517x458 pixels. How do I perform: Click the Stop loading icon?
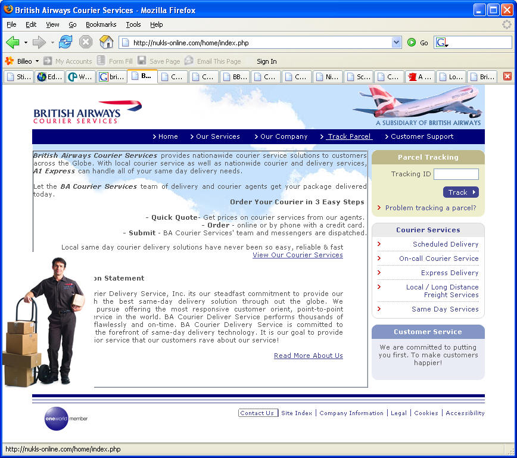[x=86, y=42]
